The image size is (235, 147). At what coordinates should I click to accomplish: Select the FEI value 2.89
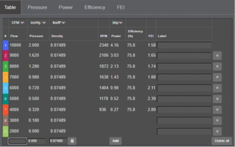point(152,110)
